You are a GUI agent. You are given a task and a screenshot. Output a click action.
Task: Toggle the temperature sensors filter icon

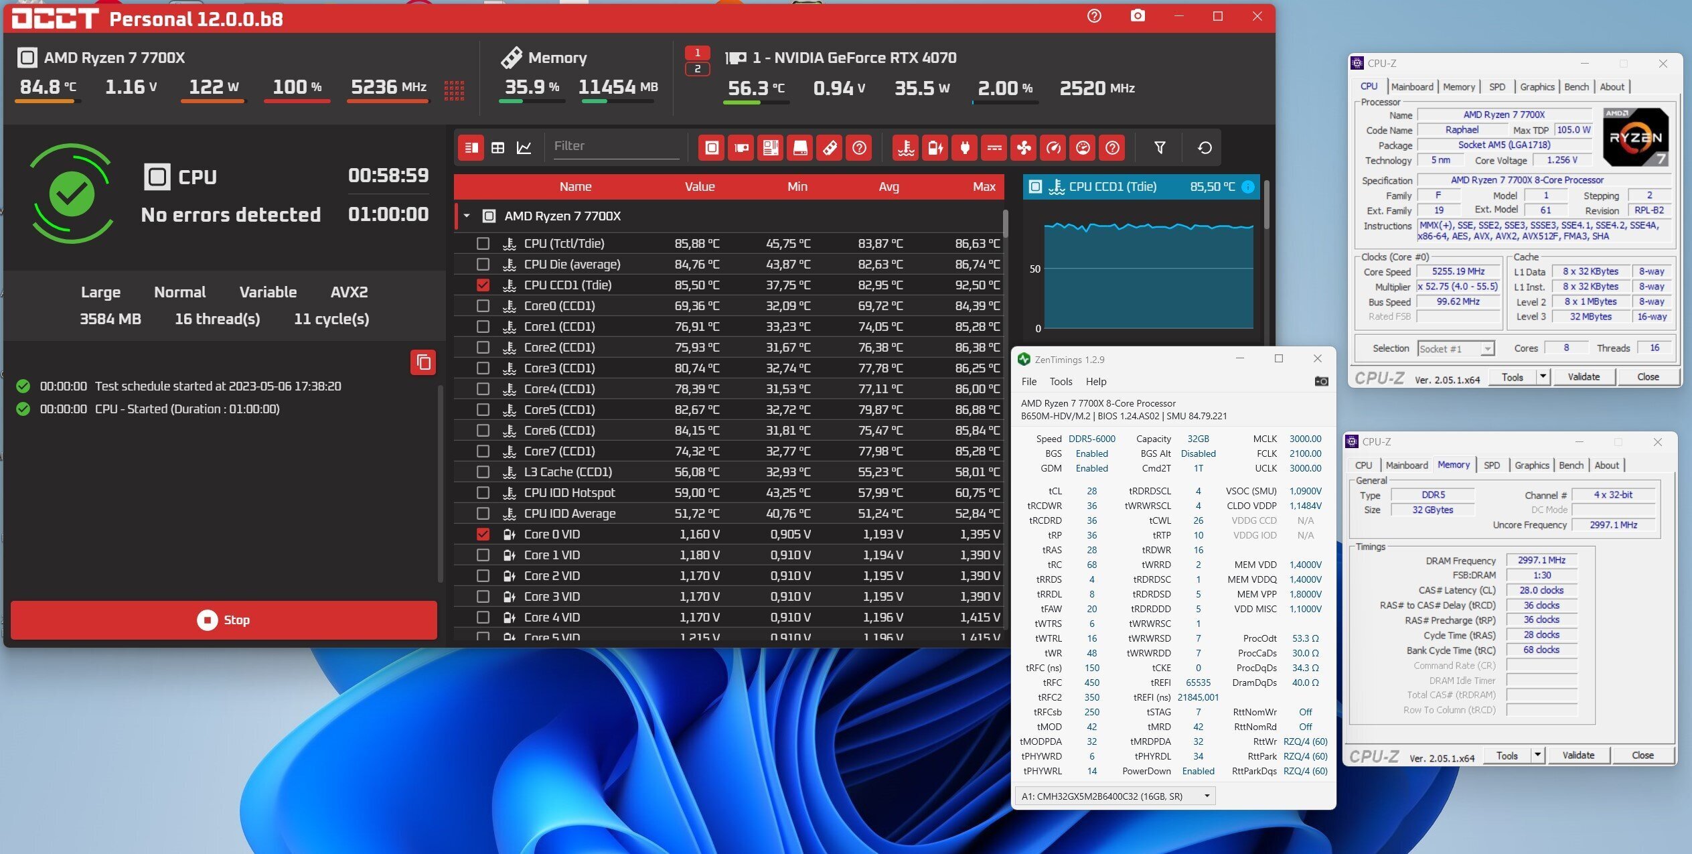pyautogui.click(x=906, y=147)
